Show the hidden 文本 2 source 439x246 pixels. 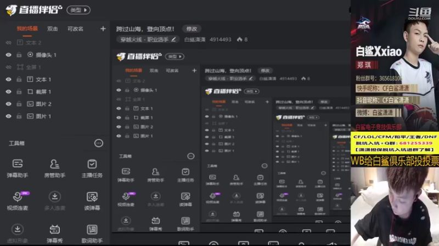click(x=9, y=43)
